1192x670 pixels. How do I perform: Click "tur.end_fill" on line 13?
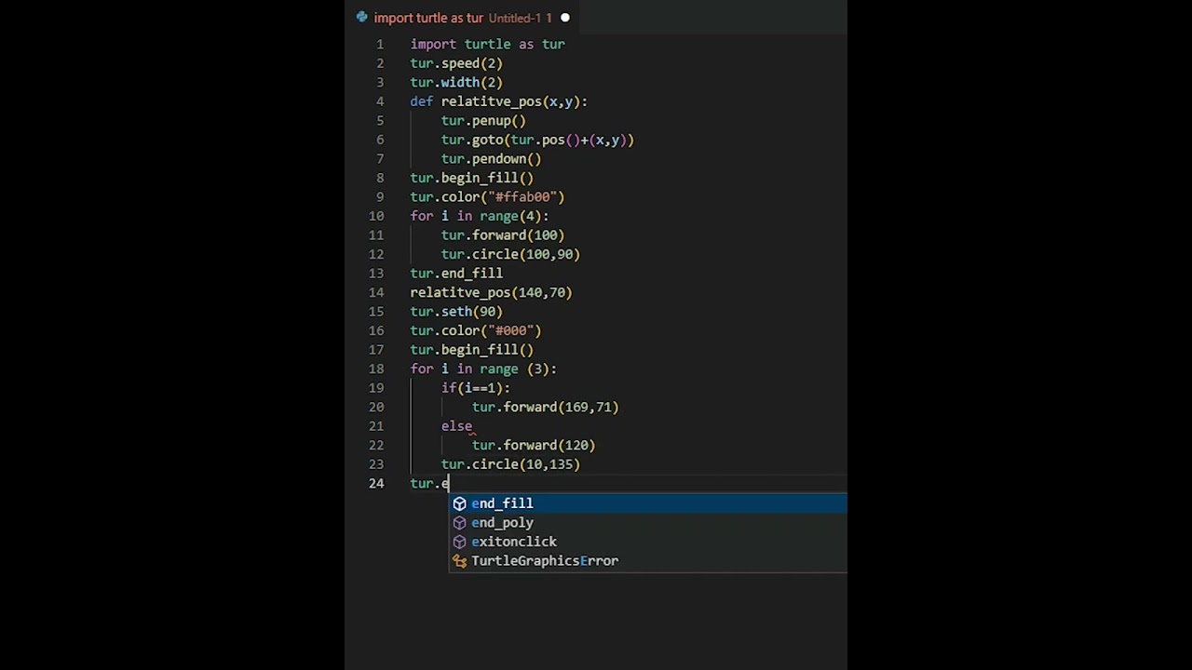coord(456,274)
